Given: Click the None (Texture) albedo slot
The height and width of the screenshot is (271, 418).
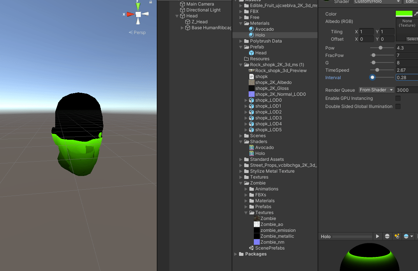Looking at the screenshot, I should pos(407,29).
